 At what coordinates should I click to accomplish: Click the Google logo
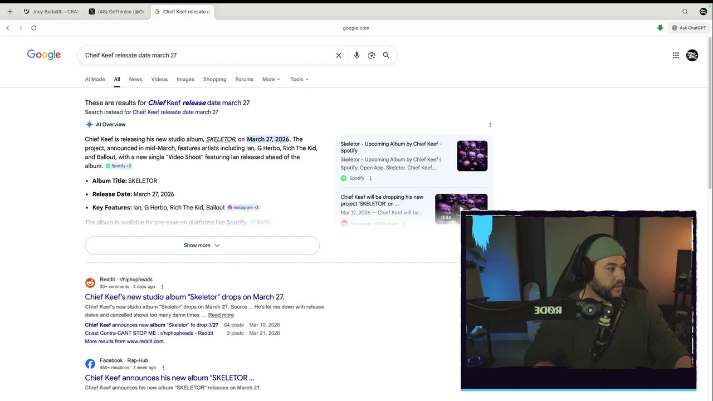pos(44,55)
